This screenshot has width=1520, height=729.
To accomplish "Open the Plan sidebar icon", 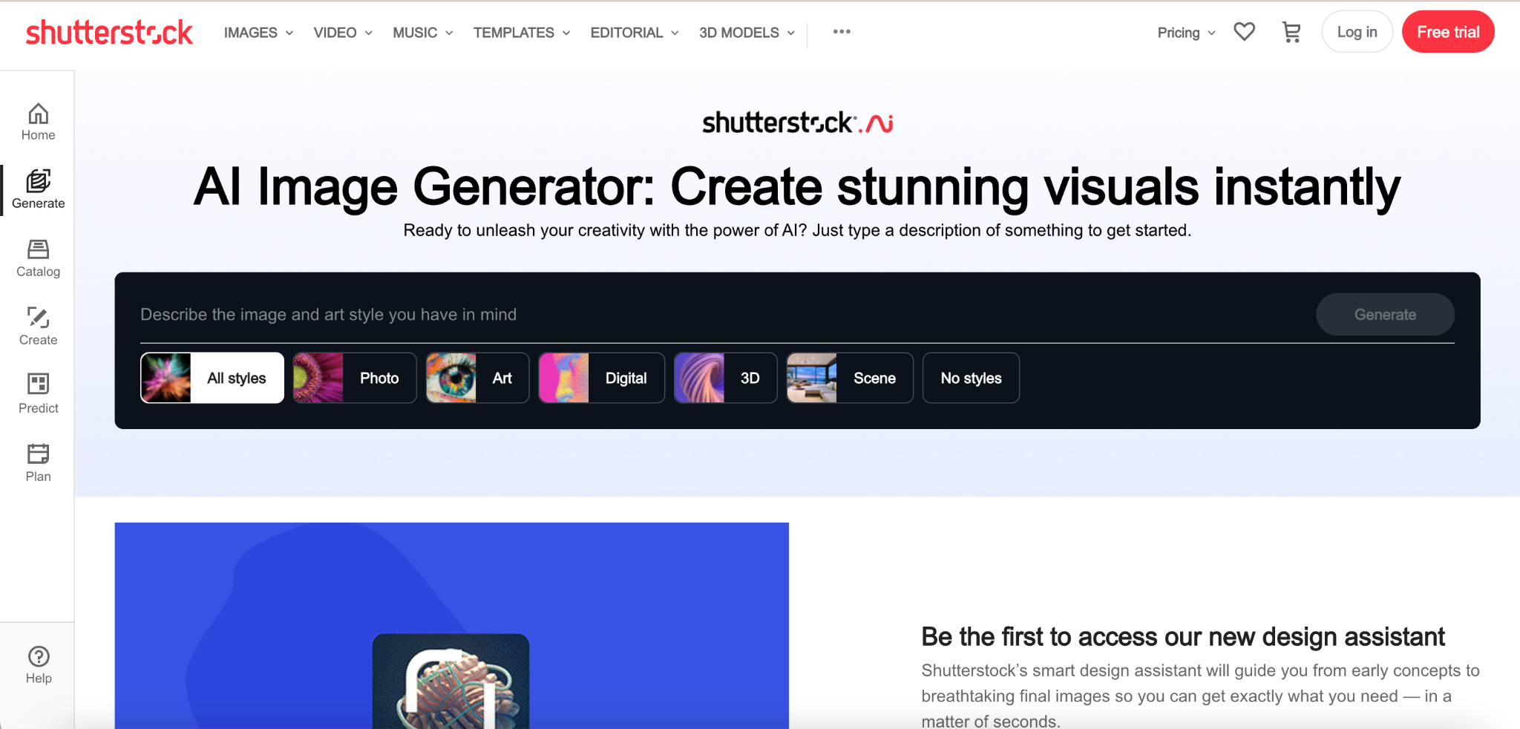I will pyautogui.click(x=38, y=463).
